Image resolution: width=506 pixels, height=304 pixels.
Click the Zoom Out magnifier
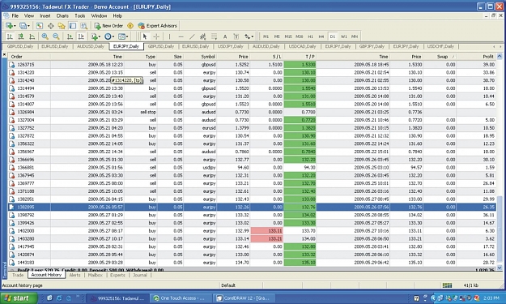tap(56, 36)
